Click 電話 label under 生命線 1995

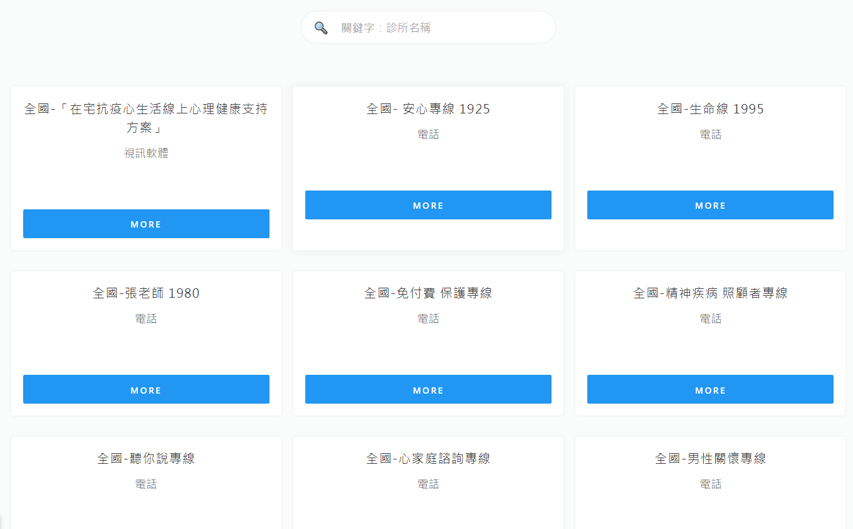tap(710, 135)
